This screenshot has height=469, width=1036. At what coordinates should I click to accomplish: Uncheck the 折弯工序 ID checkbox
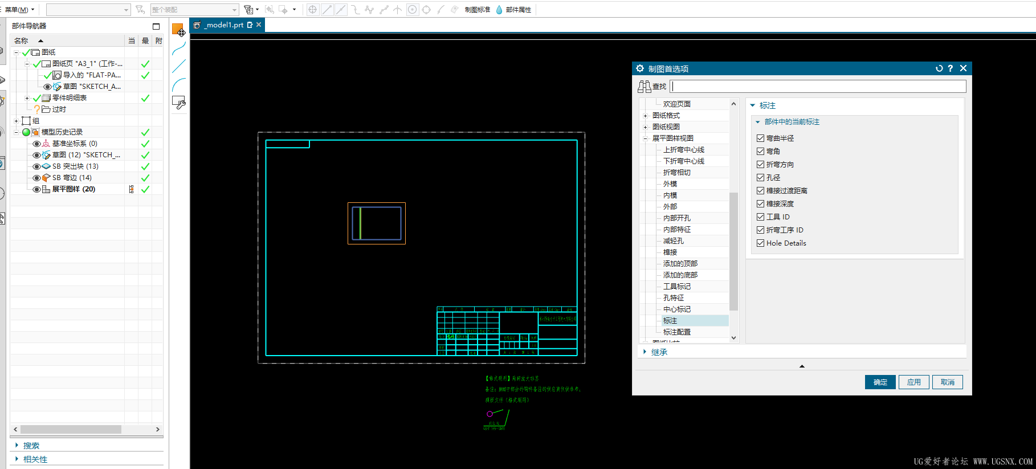[760, 230]
